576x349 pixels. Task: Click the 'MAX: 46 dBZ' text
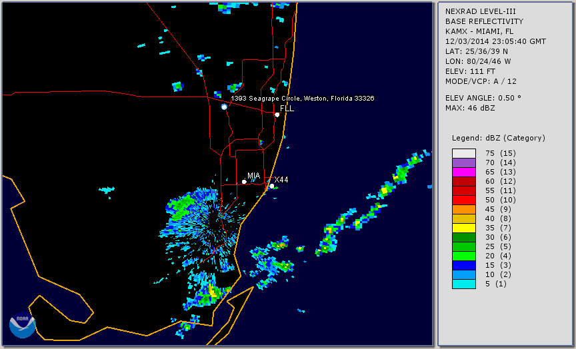tap(470, 108)
